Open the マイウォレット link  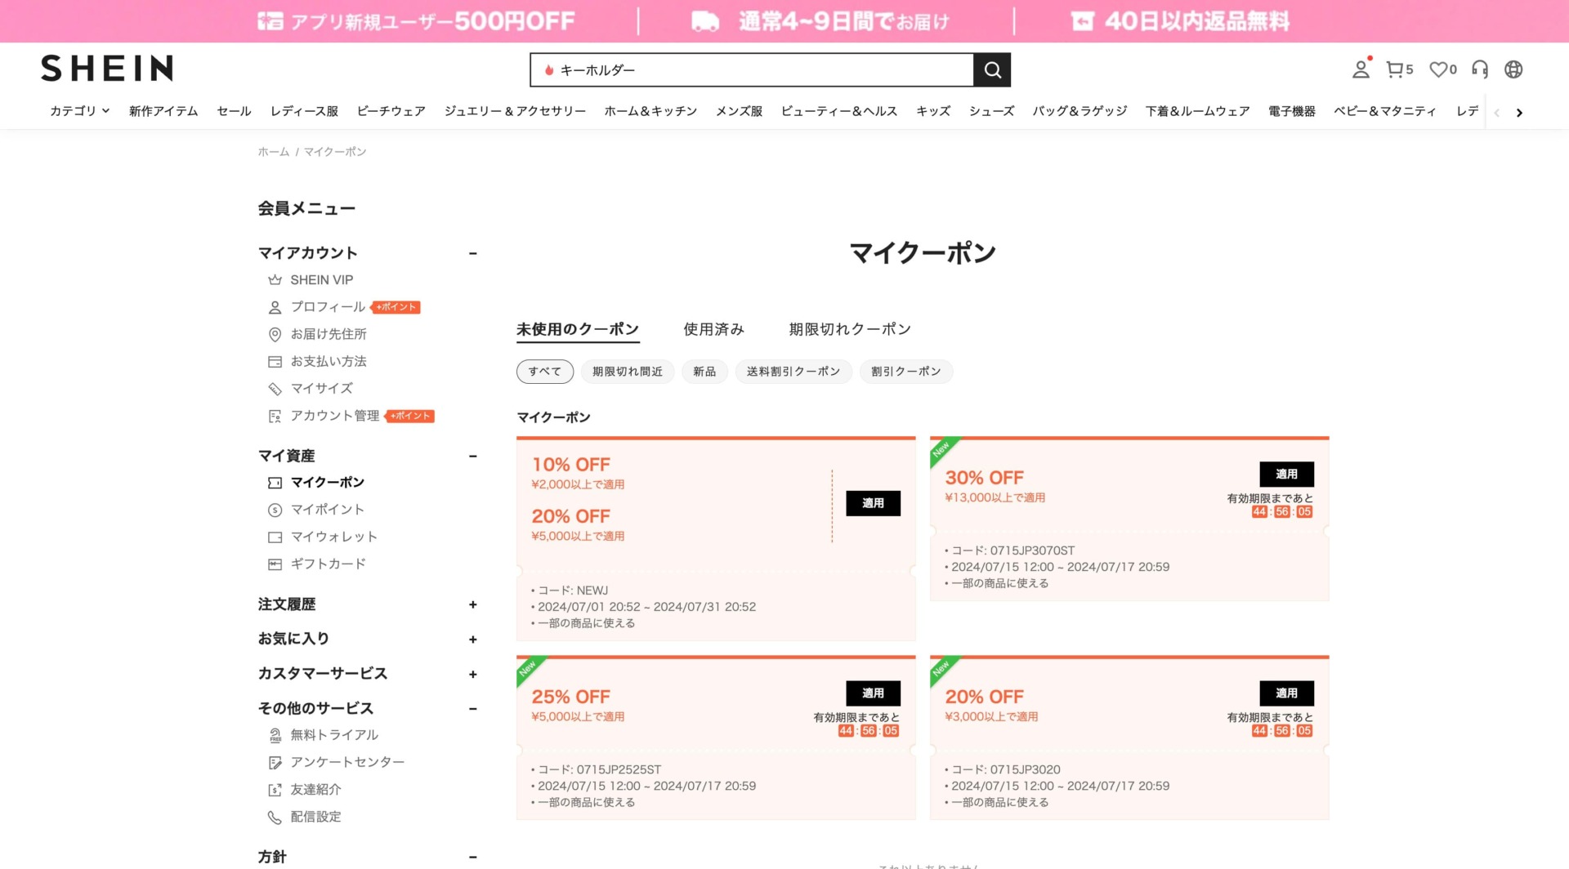pos(334,537)
